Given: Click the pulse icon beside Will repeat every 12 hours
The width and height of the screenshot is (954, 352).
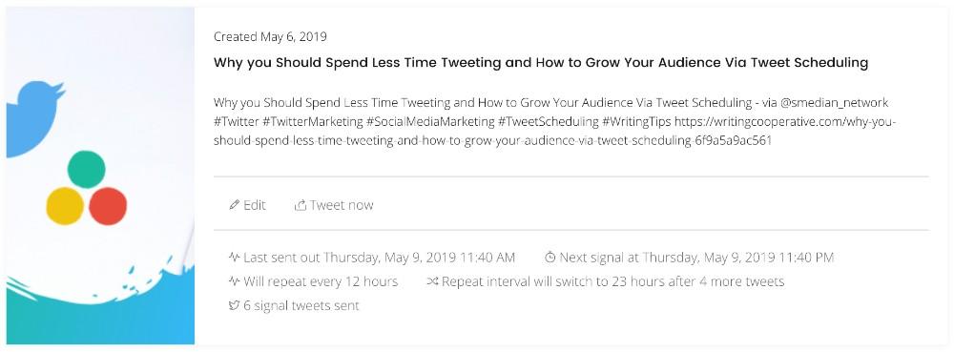Looking at the screenshot, I should [x=235, y=281].
